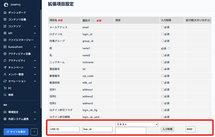215x137 pixels.
Task: Click the KurocoFront server icon
Action: pyautogui.click(x=5, y=47)
